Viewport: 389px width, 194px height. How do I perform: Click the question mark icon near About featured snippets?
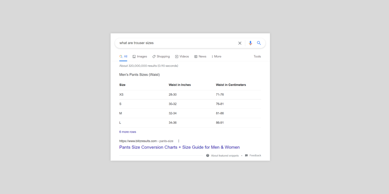click(207, 155)
